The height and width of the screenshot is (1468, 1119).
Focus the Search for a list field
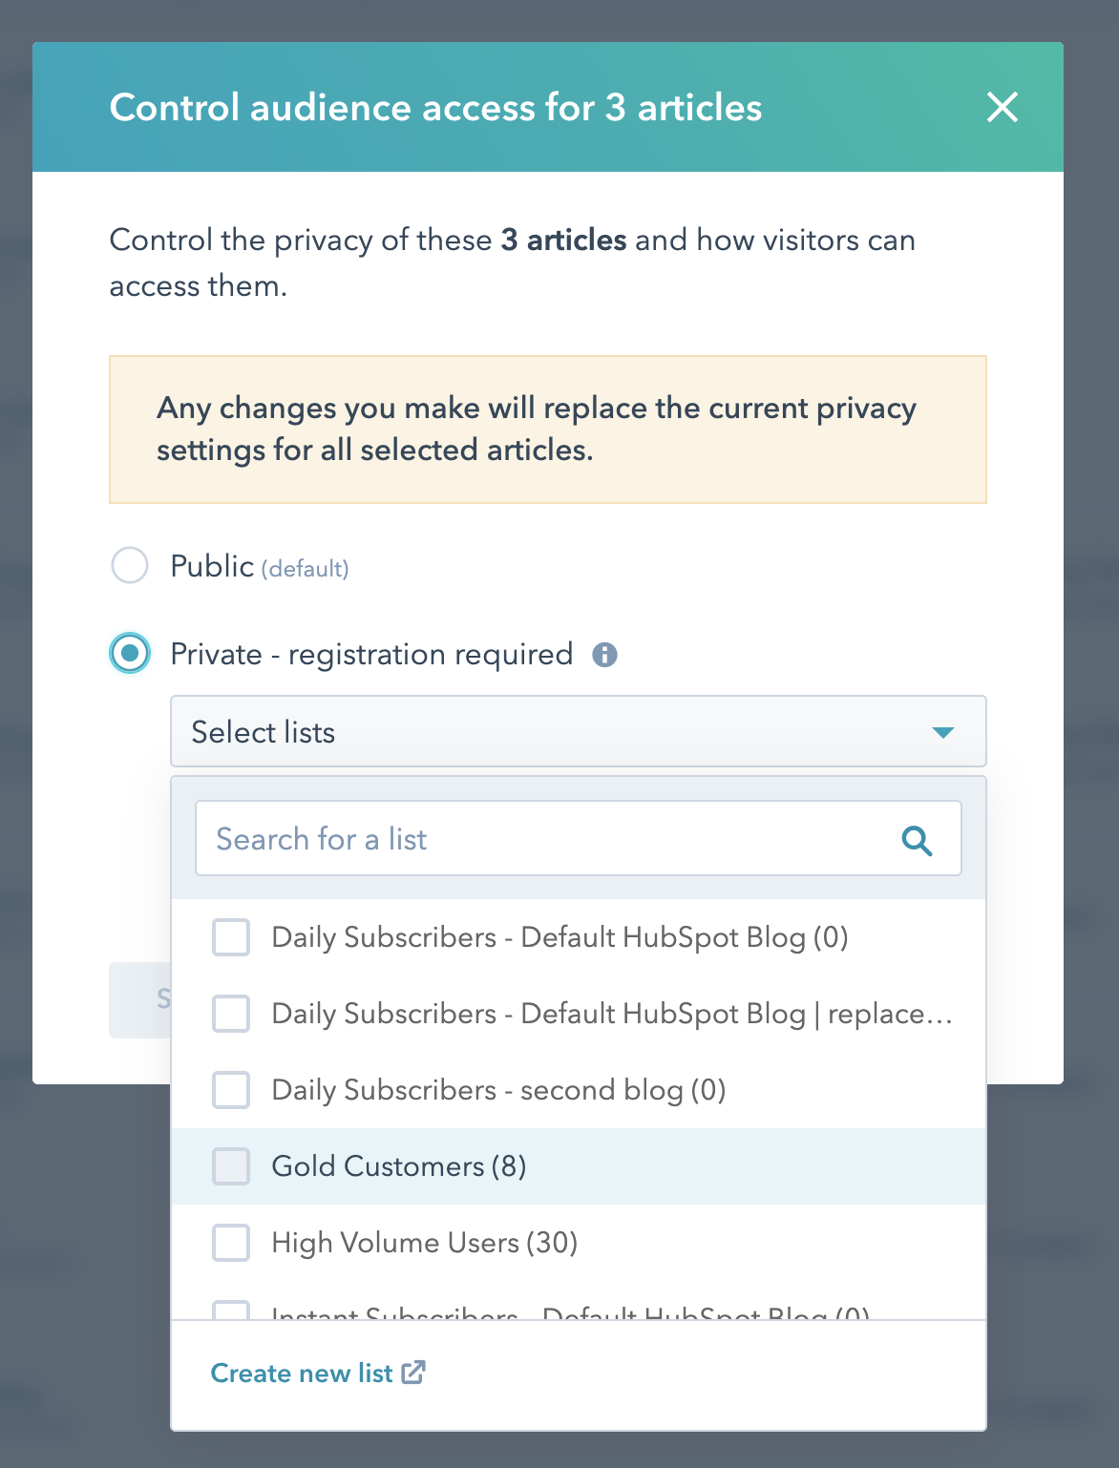pyautogui.click(x=544, y=839)
